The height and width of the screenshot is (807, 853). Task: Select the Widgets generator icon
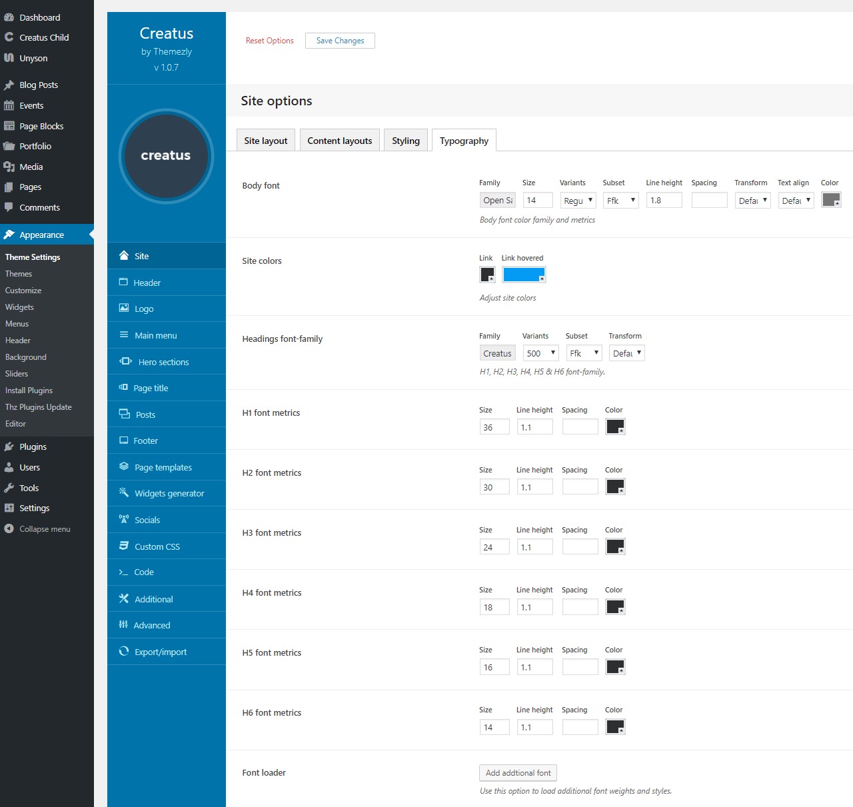pyautogui.click(x=124, y=493)
